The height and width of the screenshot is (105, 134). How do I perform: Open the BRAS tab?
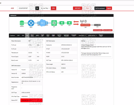pyautogui.click(x=38, y=35)
